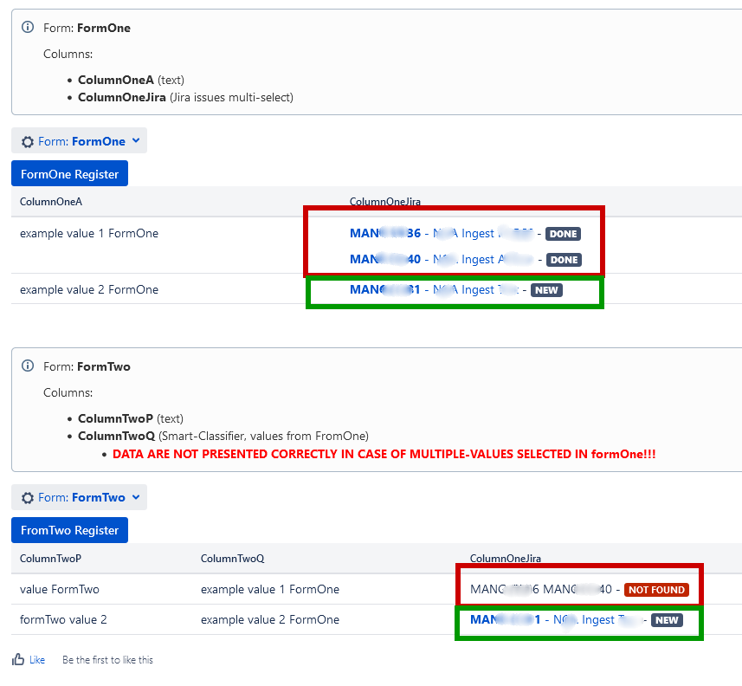Click the NEW lozenge in the FormTwo register
742x686 pixels.
click(666, 619)
